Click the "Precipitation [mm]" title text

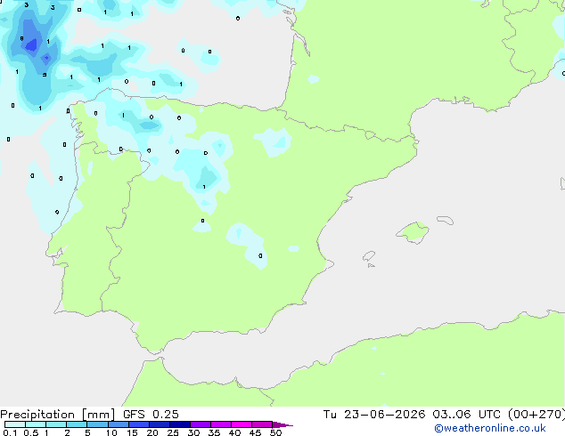point(58,415)
